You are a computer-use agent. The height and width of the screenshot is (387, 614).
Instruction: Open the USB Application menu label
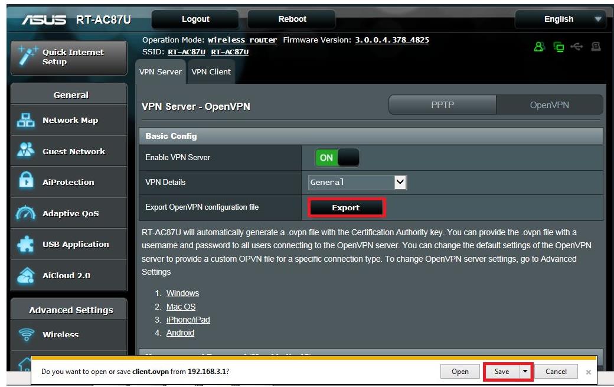(x=76, y=244)
